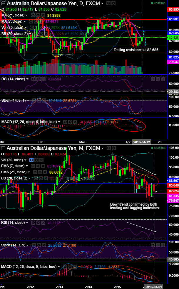Toggle visibility of MA (21, close)
The image size is (179, 289).
(x=33, y=15)
